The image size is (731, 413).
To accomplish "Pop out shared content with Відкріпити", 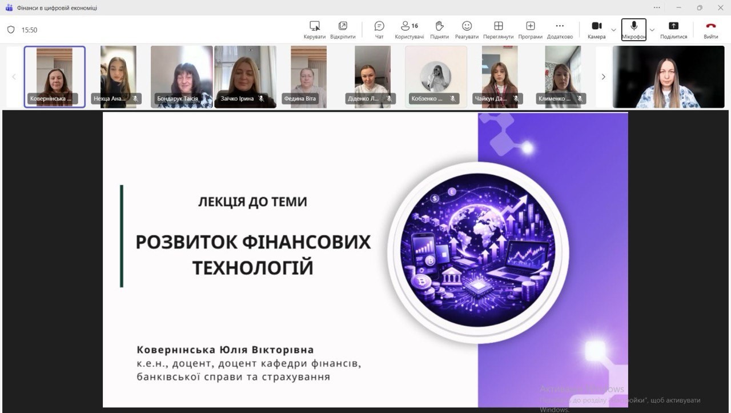I will [x=343, y=30].
